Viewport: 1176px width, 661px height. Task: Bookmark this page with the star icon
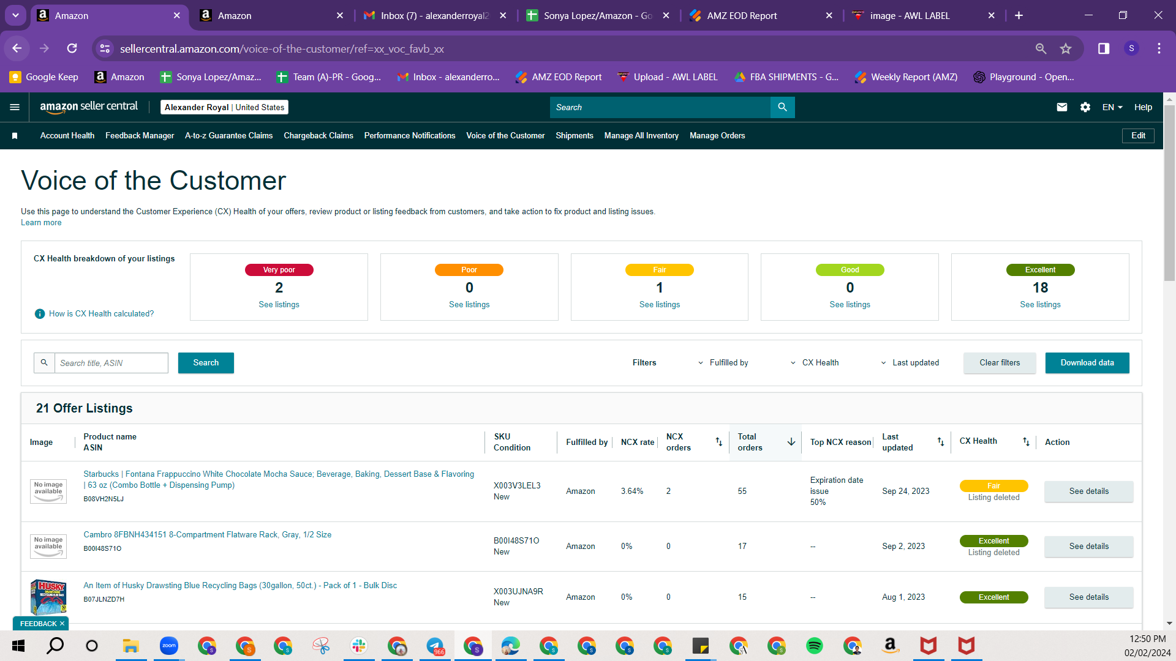pos(1066,48)
